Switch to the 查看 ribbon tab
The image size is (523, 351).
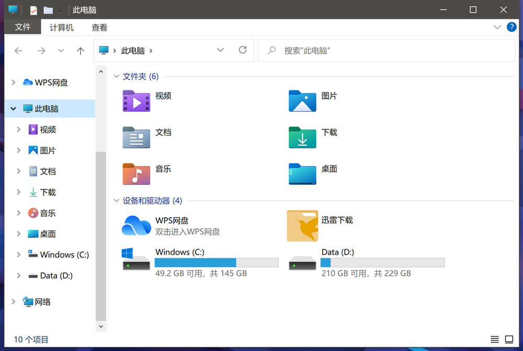(x=99, y=27)
